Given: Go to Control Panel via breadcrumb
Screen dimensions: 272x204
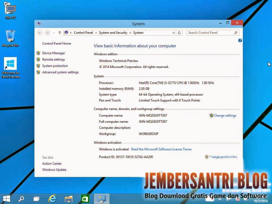Looking at the screenshot, I should coord(83,32).
